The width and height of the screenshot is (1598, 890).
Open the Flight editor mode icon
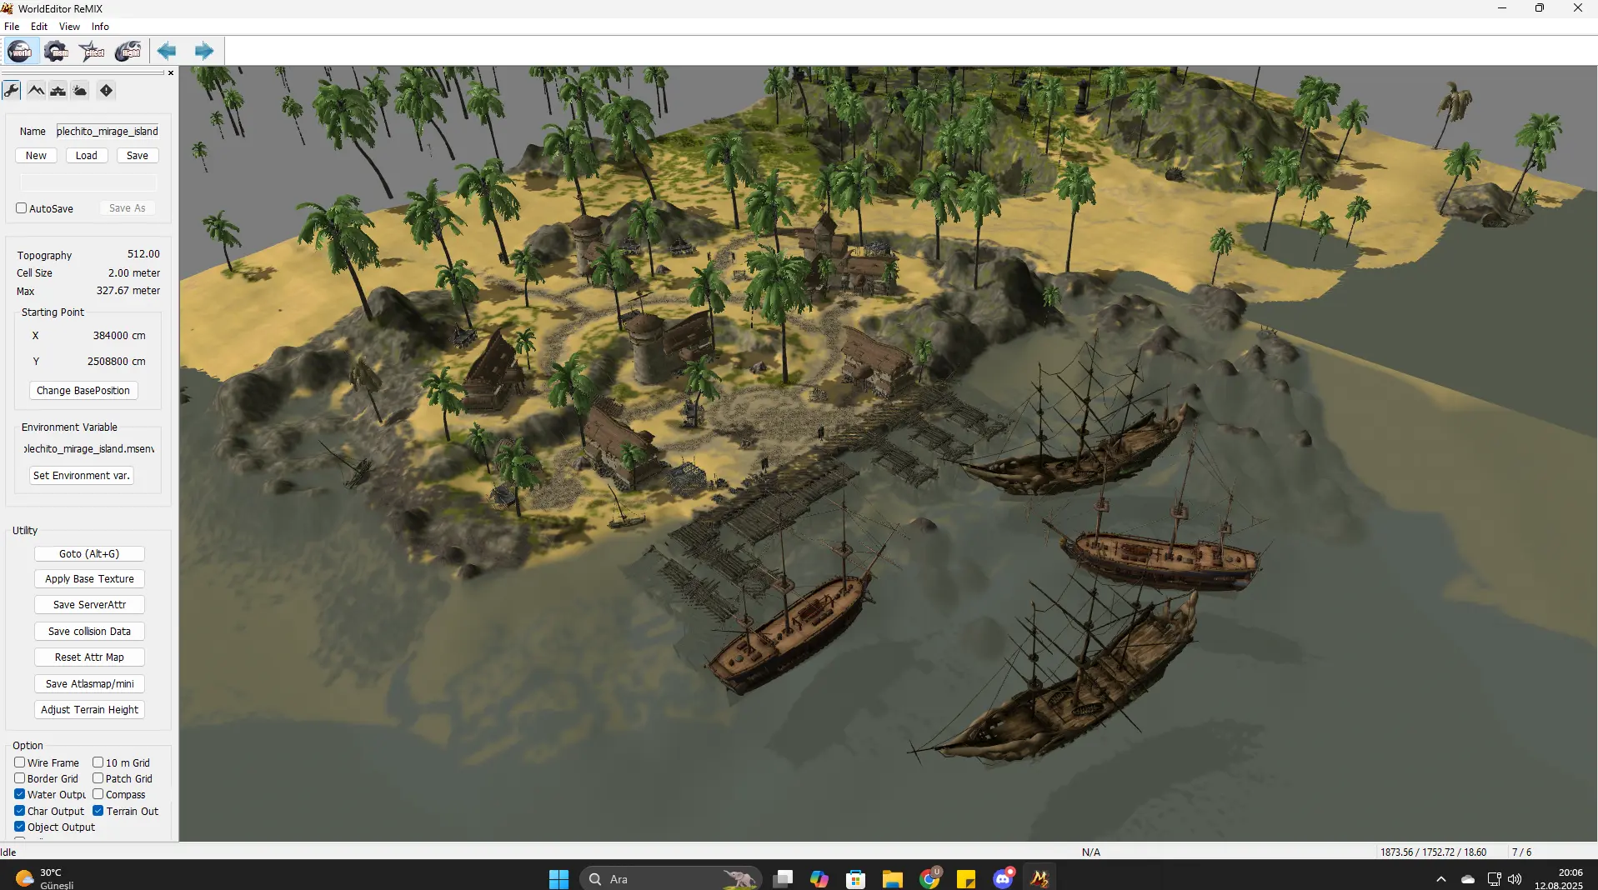(x=128, y=51)
